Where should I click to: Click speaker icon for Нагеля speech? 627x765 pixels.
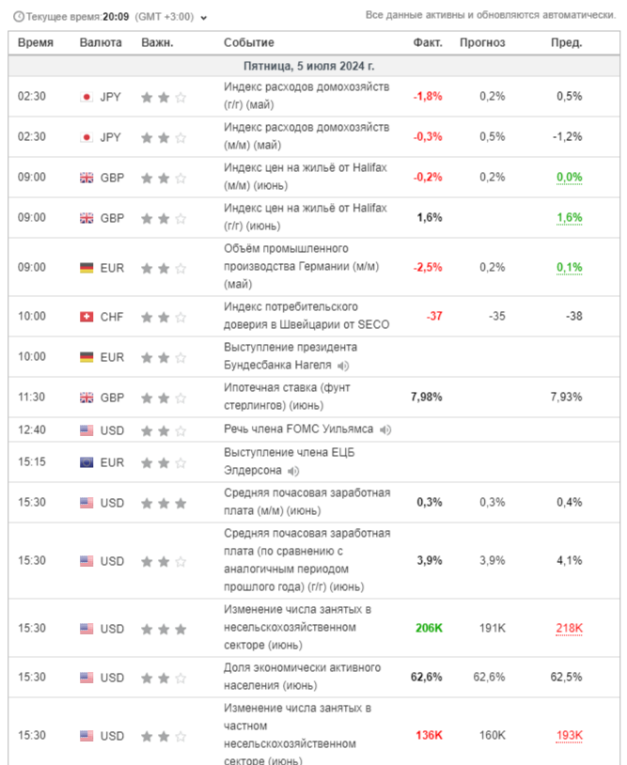(344, 367)
